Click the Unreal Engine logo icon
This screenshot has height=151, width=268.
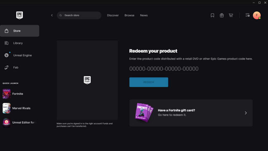point(7,55)
